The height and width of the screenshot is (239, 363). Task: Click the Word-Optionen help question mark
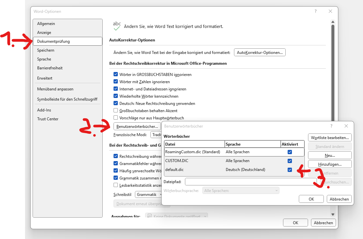click(316, 11)
